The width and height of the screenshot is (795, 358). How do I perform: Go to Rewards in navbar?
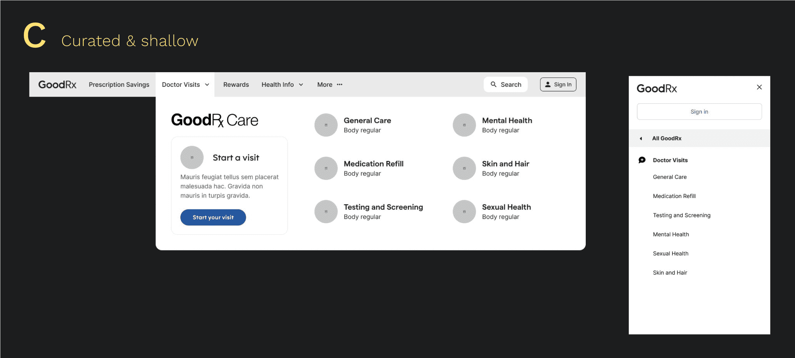236,85
